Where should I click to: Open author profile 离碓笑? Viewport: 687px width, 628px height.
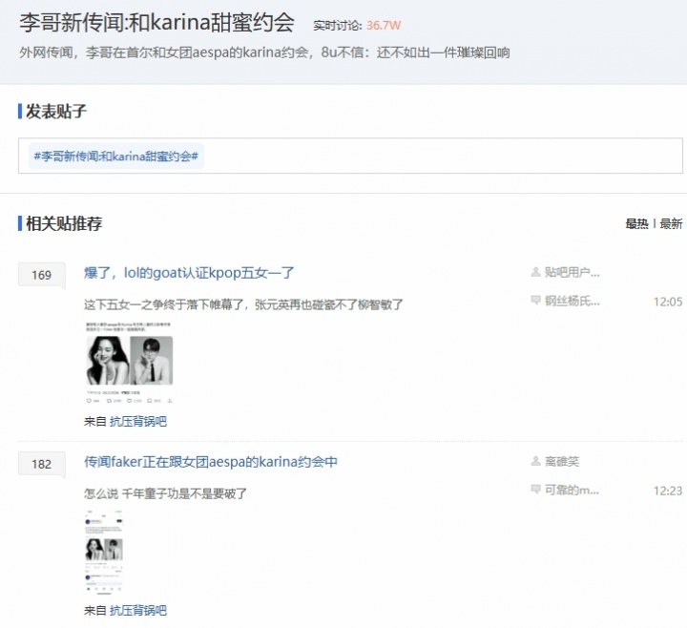pos(562,462)
